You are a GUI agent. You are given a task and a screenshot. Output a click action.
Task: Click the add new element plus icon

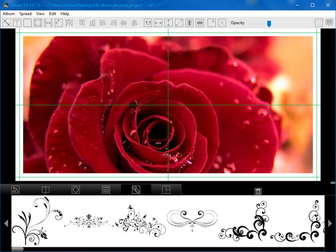click(211, 23)
